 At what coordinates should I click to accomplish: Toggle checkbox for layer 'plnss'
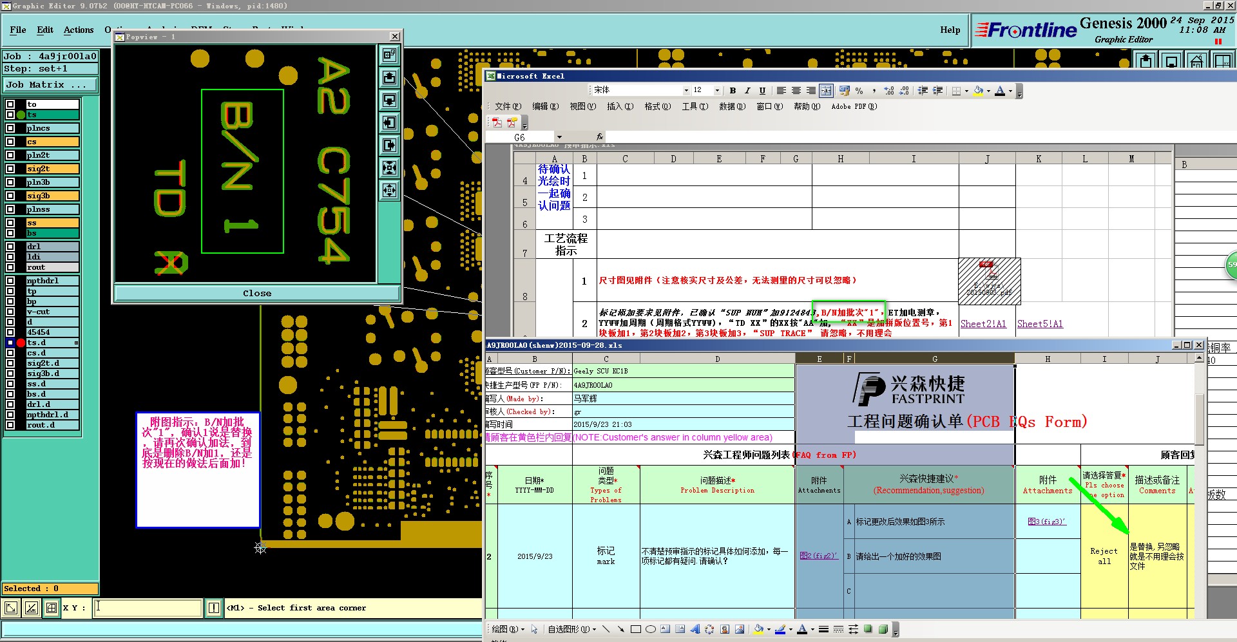10,209
